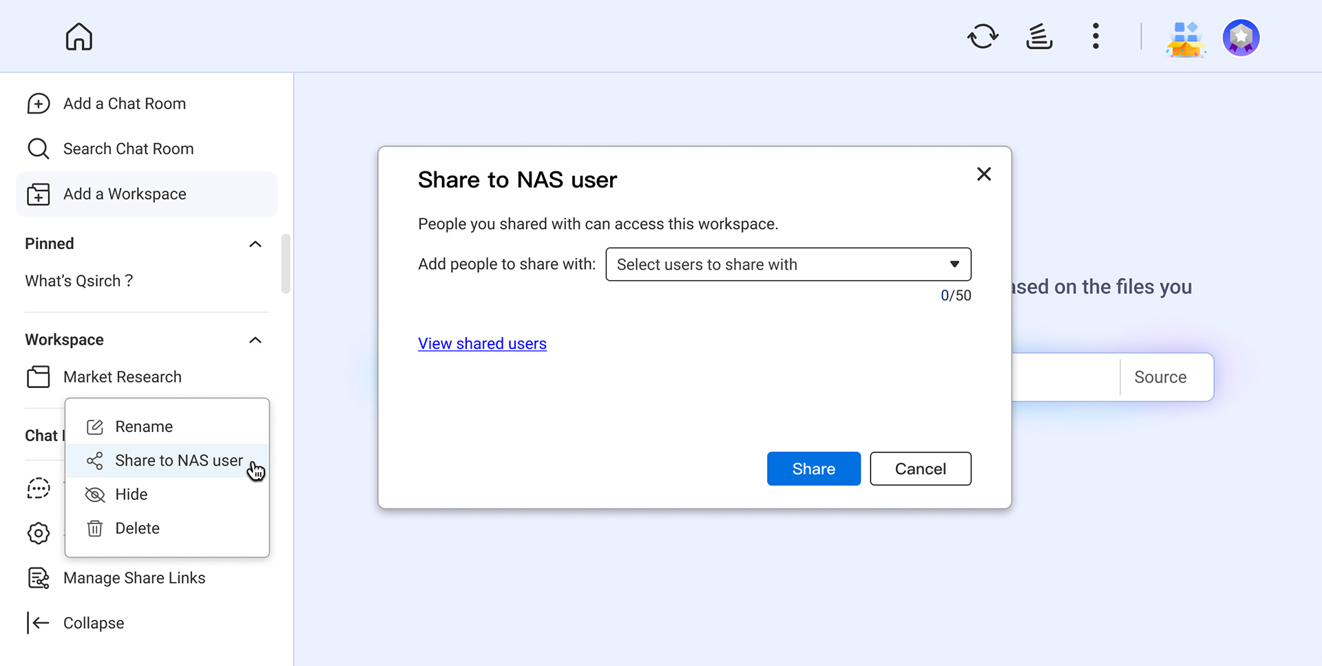The image size is (1322, 666).
Task: Close the Share to NAS user dialog
Action: (984, 174)
